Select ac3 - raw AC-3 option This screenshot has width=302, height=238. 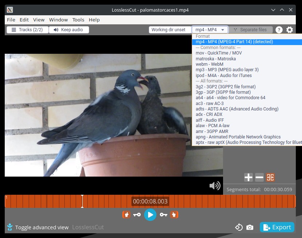[247, 103]
